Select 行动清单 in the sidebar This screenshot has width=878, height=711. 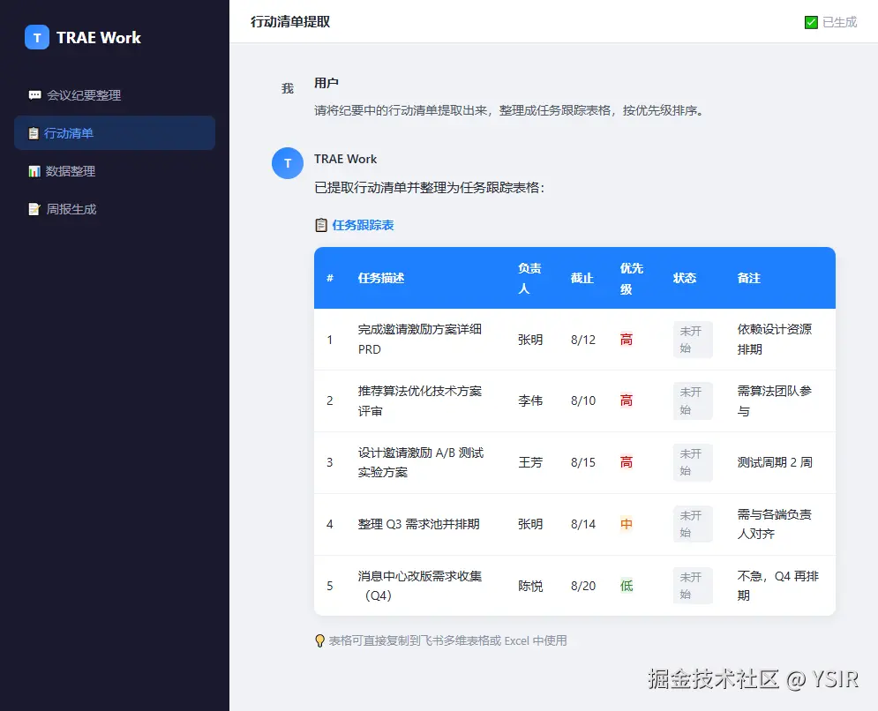(115, 133)
